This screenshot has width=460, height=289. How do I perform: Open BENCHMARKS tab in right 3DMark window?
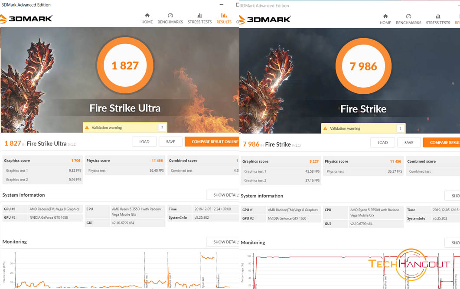tap(408, 20)
